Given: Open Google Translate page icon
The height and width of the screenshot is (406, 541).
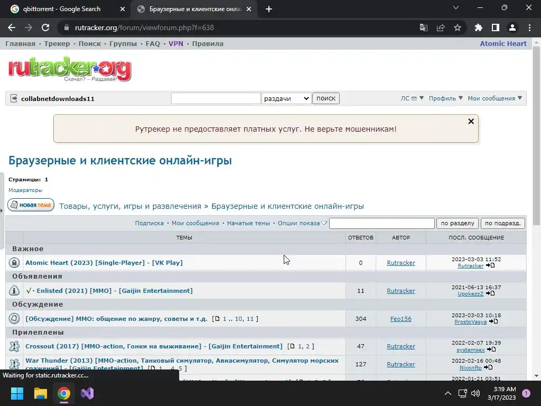Looking at the screenshot, I should (423, 27).
